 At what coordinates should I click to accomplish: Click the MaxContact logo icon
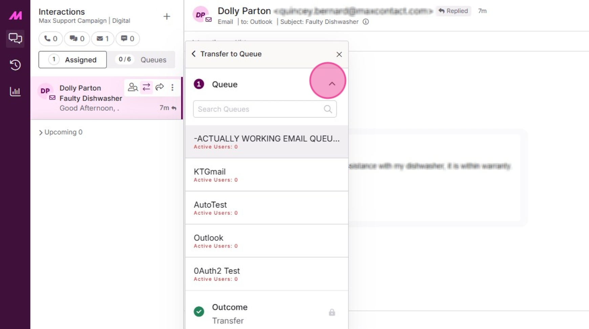(x=15, y=15)
